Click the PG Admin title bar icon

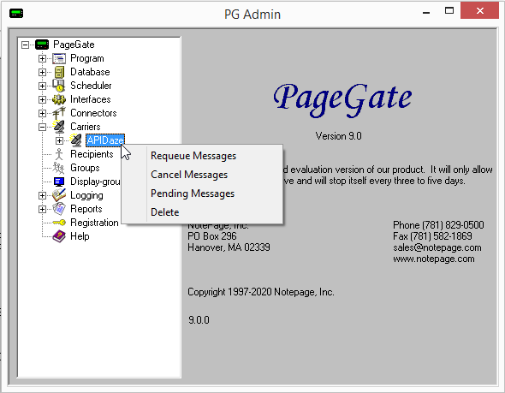[16, 14]
